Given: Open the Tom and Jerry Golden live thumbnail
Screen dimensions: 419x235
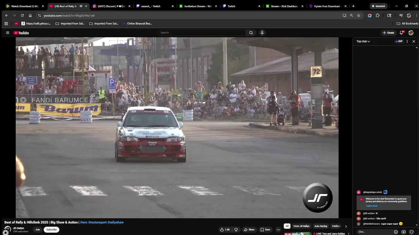Looking at the screenshot, I should [298, 233].
